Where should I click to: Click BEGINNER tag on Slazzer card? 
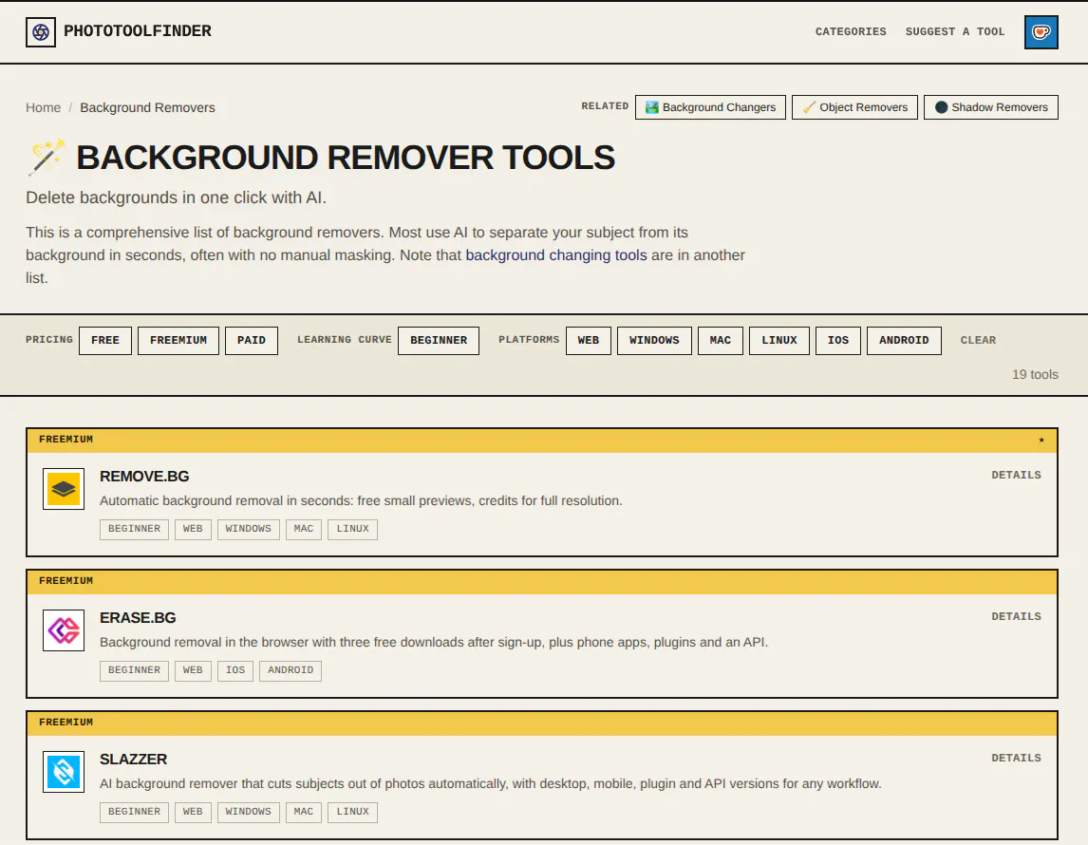click(134, 813)
